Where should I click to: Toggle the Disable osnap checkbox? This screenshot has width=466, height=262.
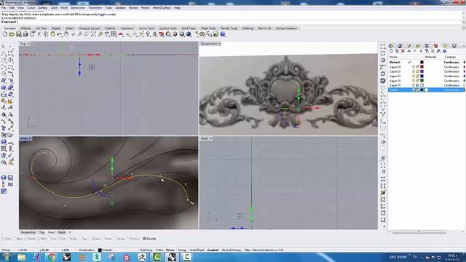pos(144,239)
